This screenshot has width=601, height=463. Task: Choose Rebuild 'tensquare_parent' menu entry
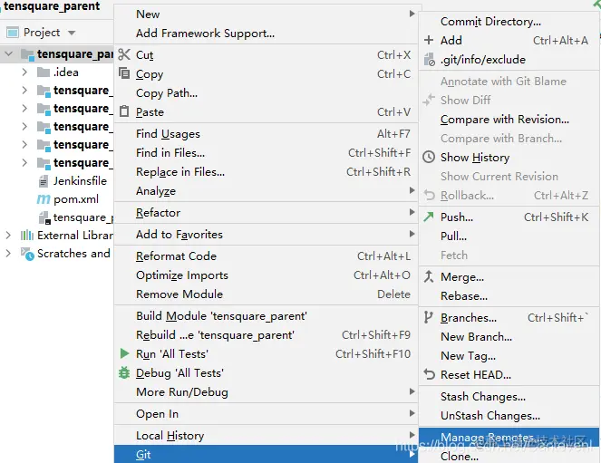point(266,335)
